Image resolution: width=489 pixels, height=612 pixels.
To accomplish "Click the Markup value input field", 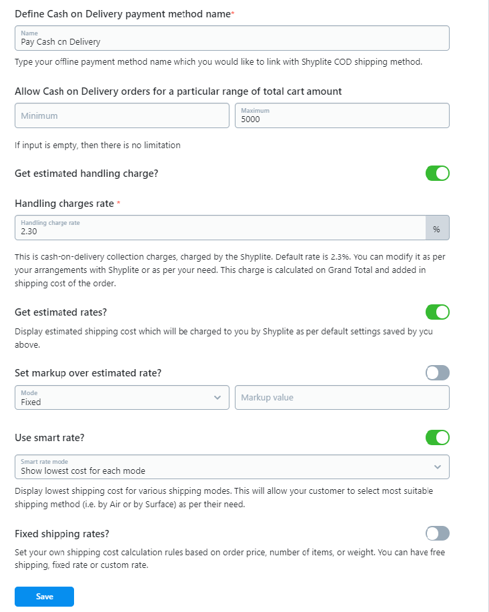I will [x=342, y=398].
